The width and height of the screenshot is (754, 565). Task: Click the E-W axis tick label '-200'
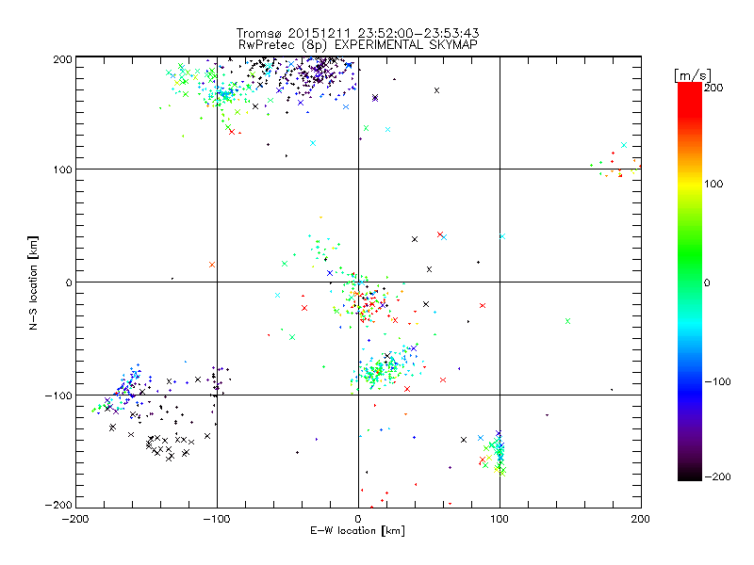pos(75,519)
